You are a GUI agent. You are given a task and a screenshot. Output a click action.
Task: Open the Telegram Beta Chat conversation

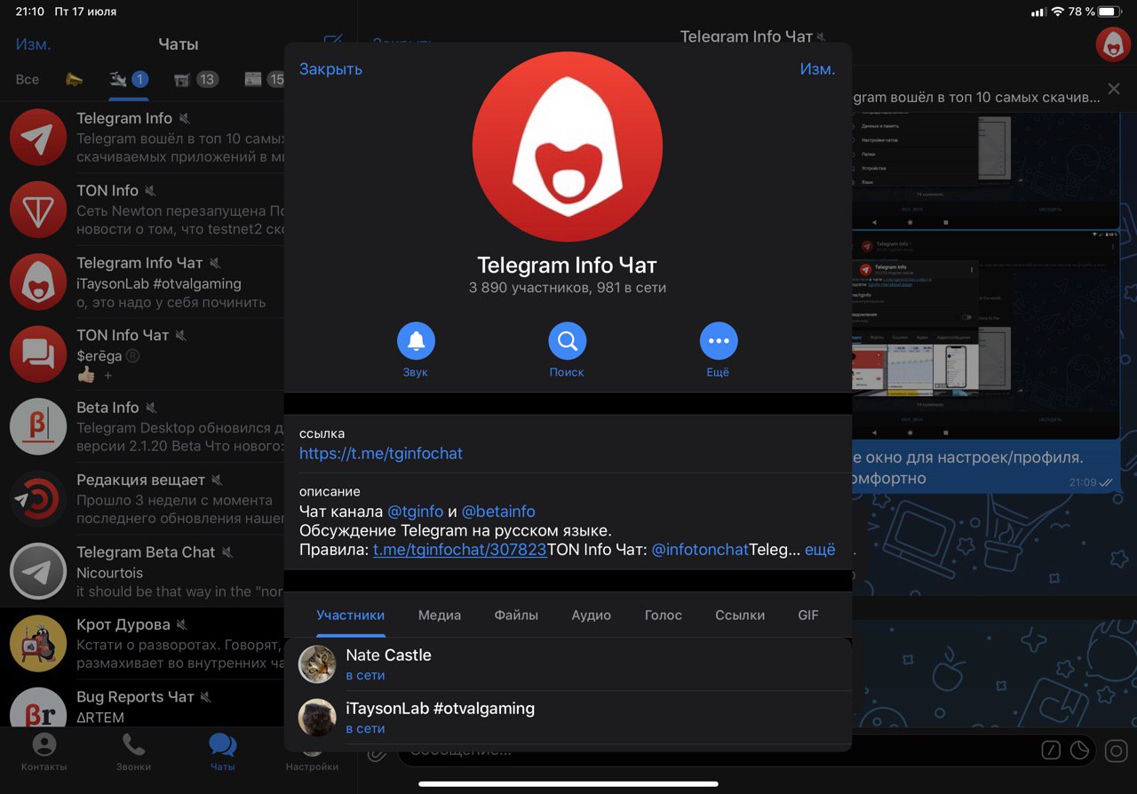[142, 572]
